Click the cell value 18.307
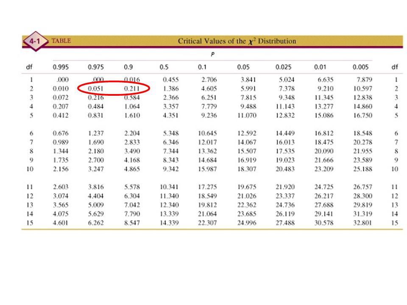The width and height of the screenshot is (407, 305). click(x=247, y=169)
